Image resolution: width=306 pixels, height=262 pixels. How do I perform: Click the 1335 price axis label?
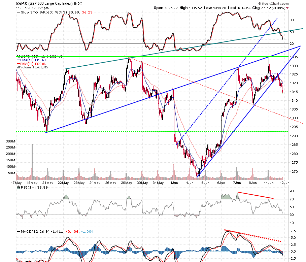coord(294,57)
